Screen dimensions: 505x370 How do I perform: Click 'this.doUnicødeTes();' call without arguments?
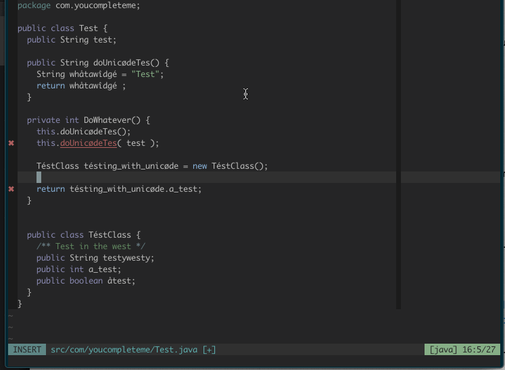(83, 132)
